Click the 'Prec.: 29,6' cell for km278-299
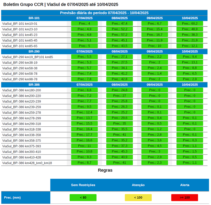The width and height of the screenshot is (211, 205). pyautogui.click(x=119, y=118)
